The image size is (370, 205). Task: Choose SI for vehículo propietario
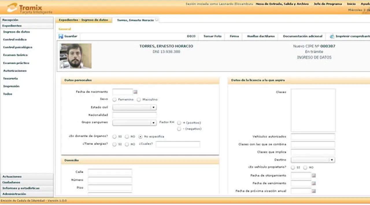(x=293, y=168)
